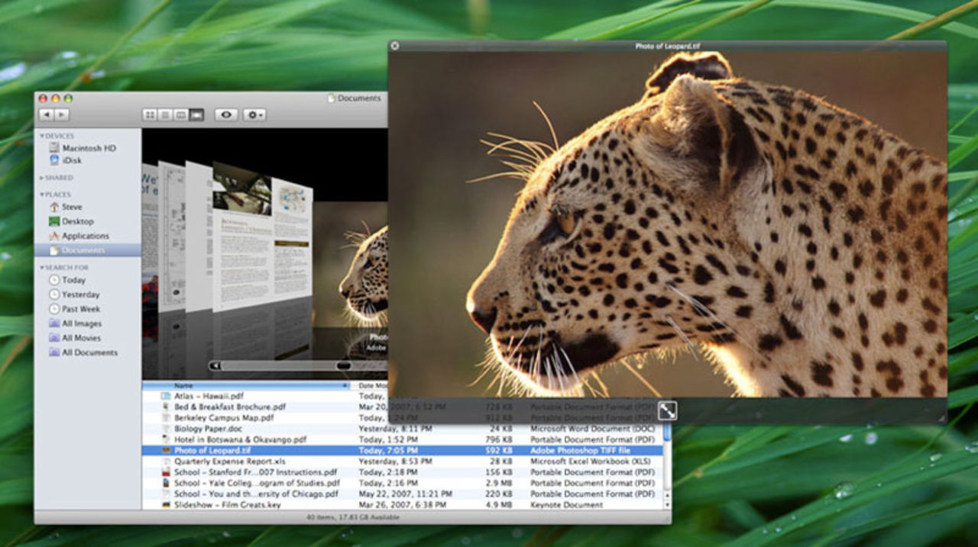
Task: Expand the SHARED section
Action: pos(40,177)
